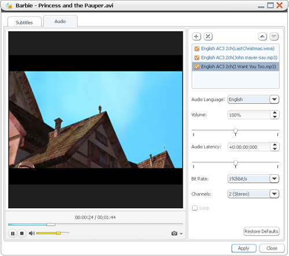Move selected audio track down
The image size is (289, 256).
(x=274, y=36)
